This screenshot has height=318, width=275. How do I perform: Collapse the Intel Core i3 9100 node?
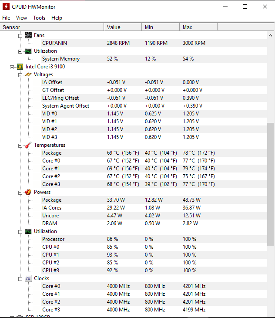(x=12, y=67)
